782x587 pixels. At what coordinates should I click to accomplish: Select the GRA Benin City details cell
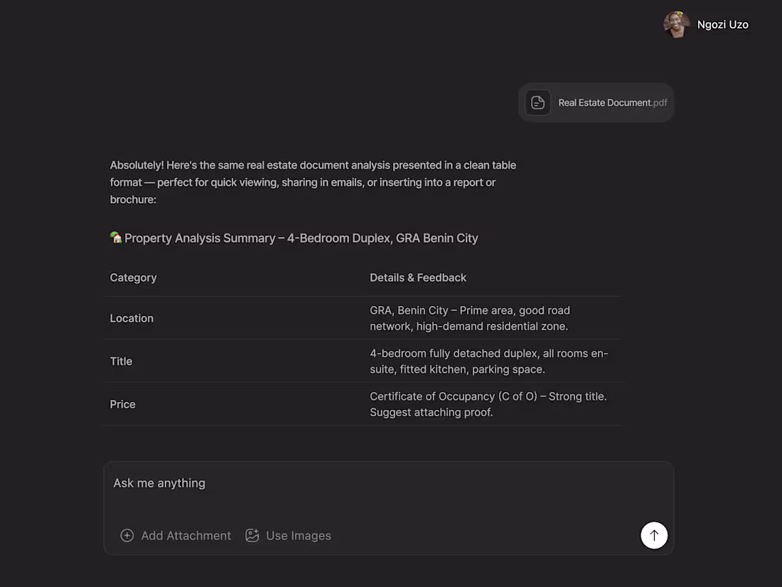coord(469,318)
